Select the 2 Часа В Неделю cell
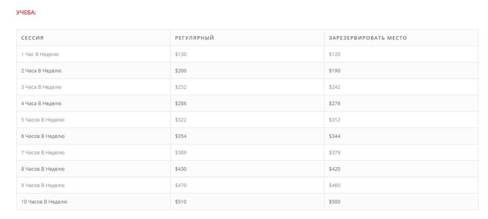Viewport: 488px width, 219px height. (x=41, y=71)
